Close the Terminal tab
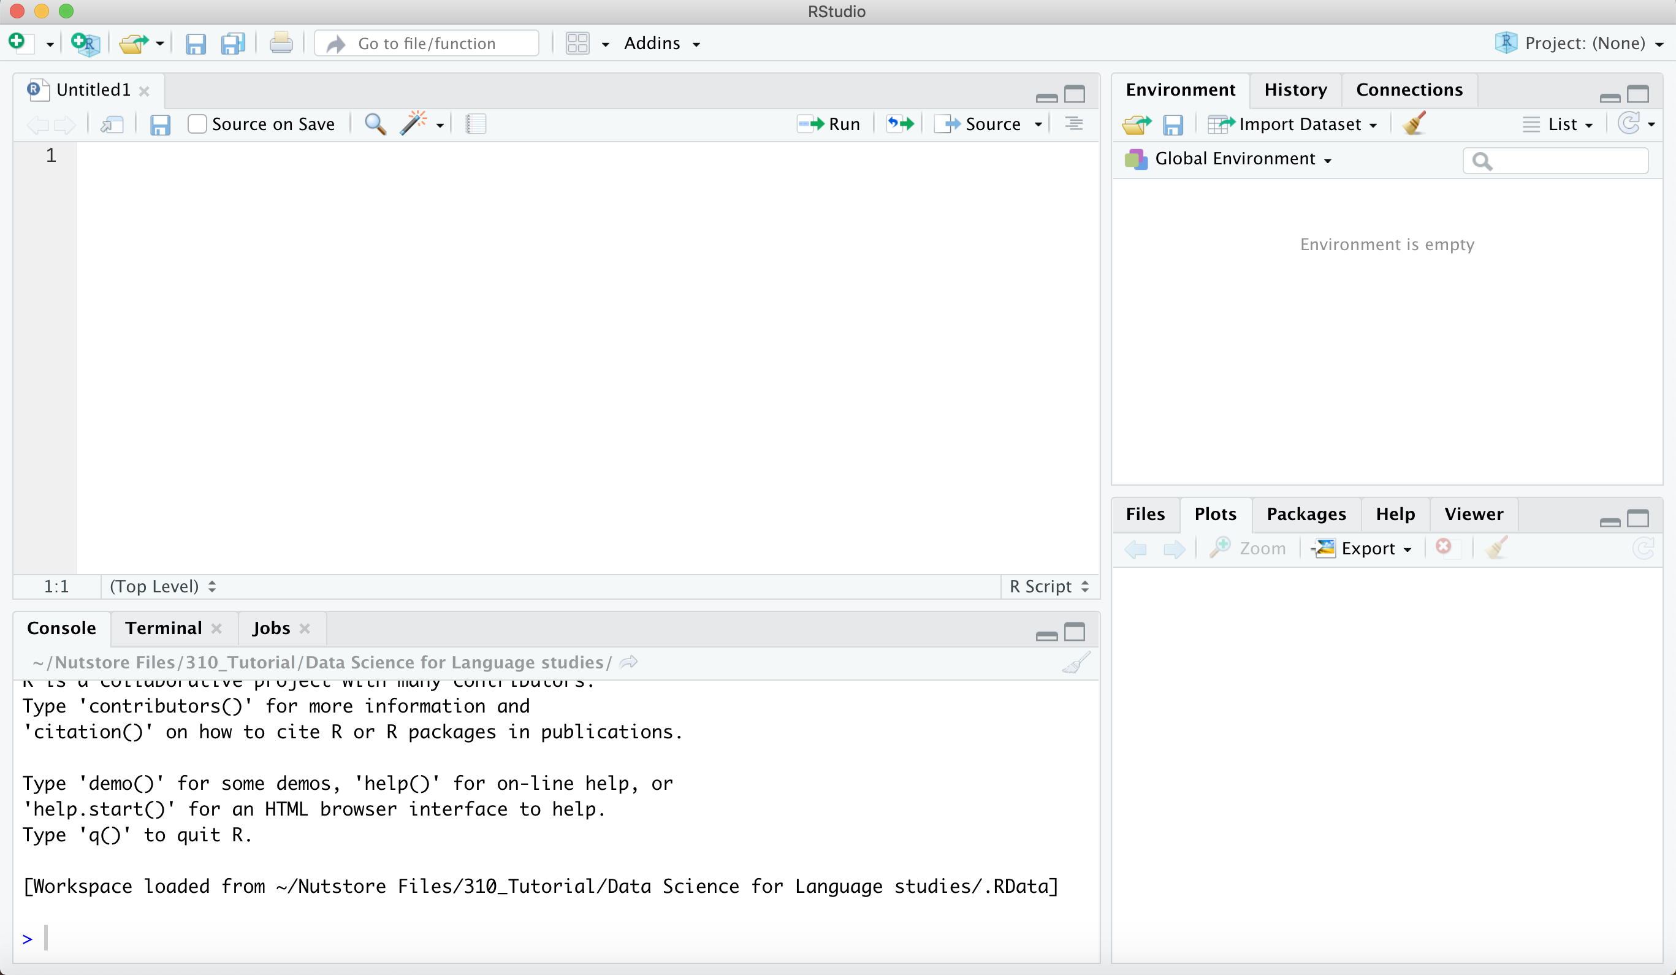 point(216,629)
